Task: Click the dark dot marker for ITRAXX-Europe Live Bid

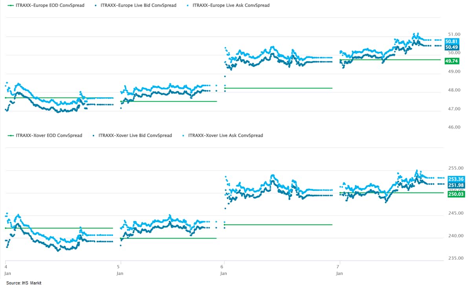Action: coord(96,5)
